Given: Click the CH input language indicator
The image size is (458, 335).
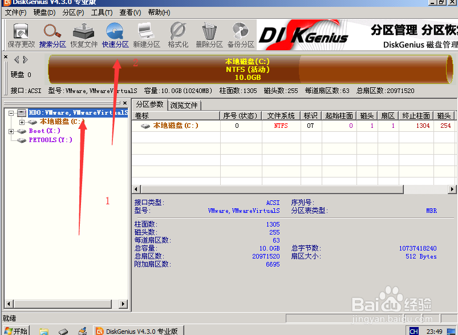Looking at the screenshot, I should pyautogui.click(x=414, y=331).
